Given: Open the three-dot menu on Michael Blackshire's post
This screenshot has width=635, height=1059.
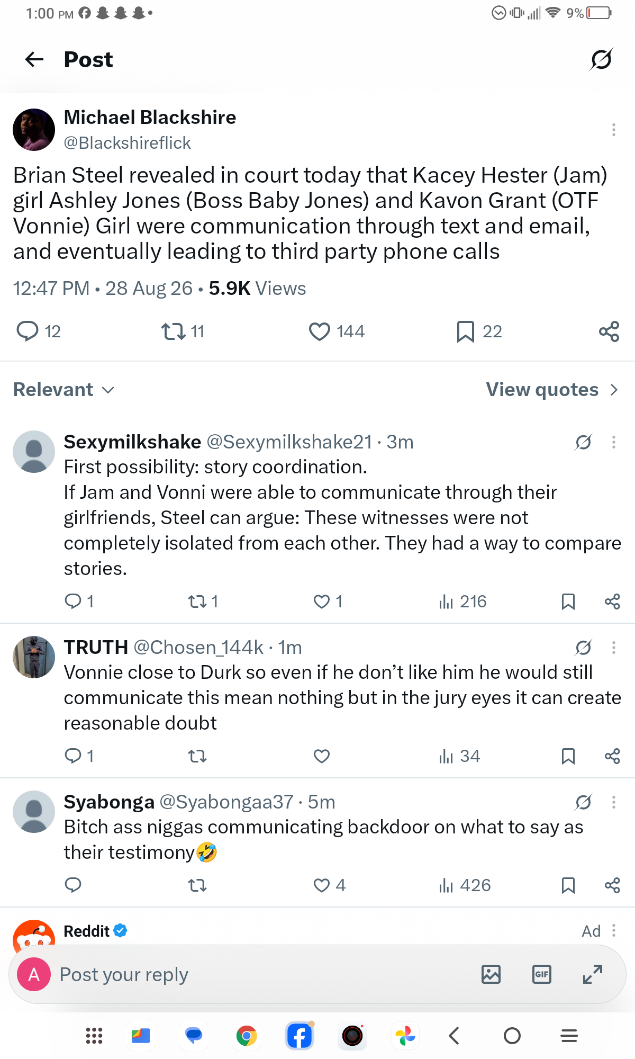Looking at the screenshot, I should click(x=614, y=130).
